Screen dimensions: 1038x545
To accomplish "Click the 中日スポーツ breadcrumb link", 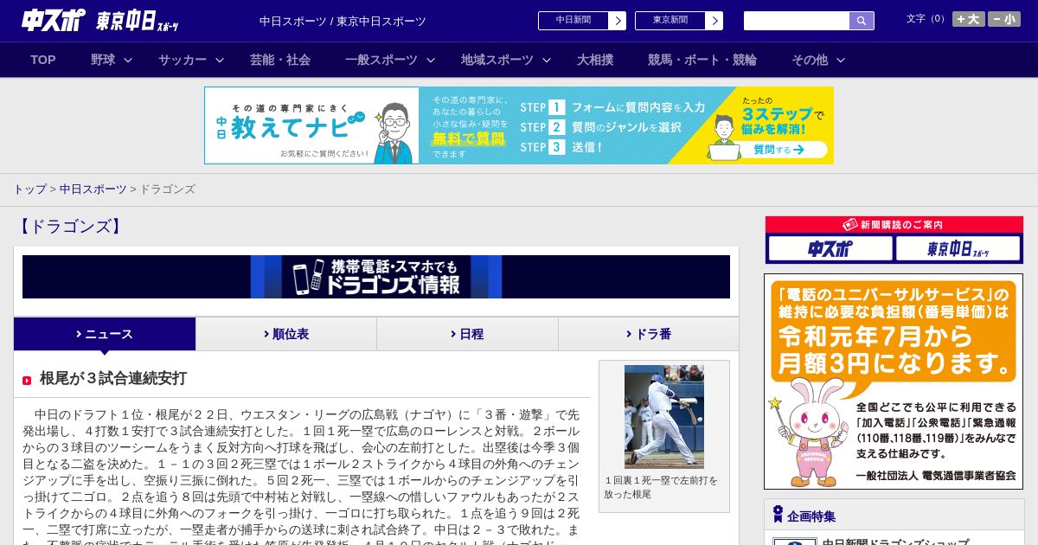I will (93, 189).
